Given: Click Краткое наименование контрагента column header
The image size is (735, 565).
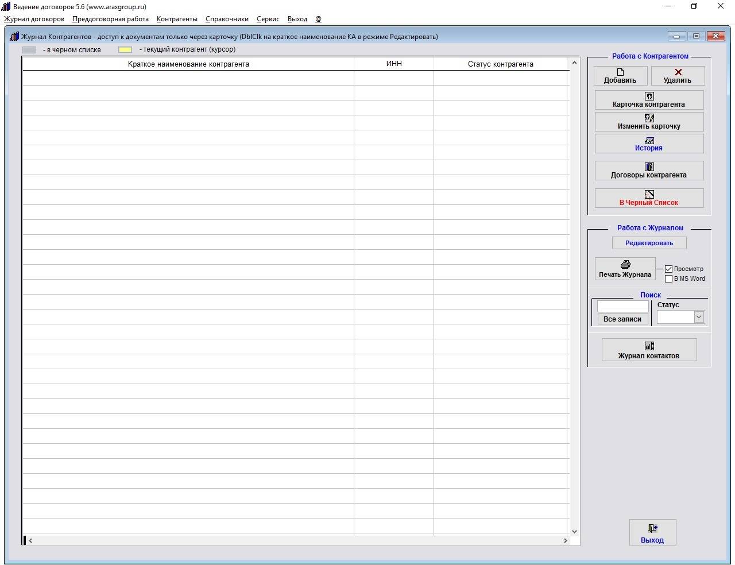Looking at the screenshot, I should (188, 64).
